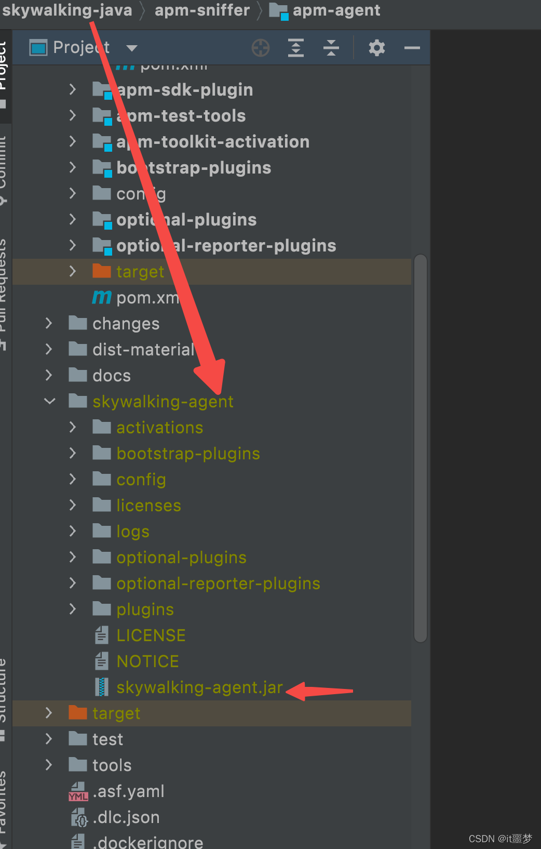
Task: Click the Project panel window icon
Action: 38,48
